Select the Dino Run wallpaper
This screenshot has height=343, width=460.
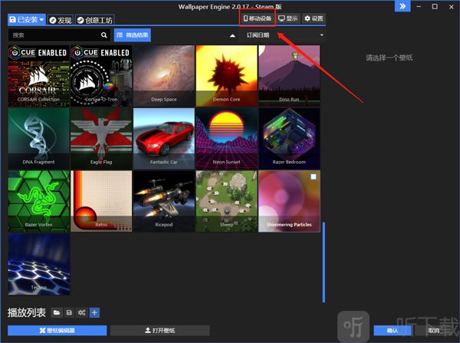(289, 75)
